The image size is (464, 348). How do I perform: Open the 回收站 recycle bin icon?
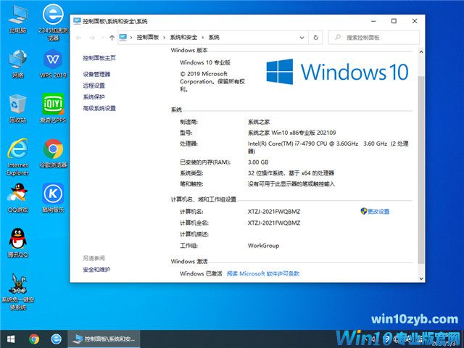pos(17,108)
